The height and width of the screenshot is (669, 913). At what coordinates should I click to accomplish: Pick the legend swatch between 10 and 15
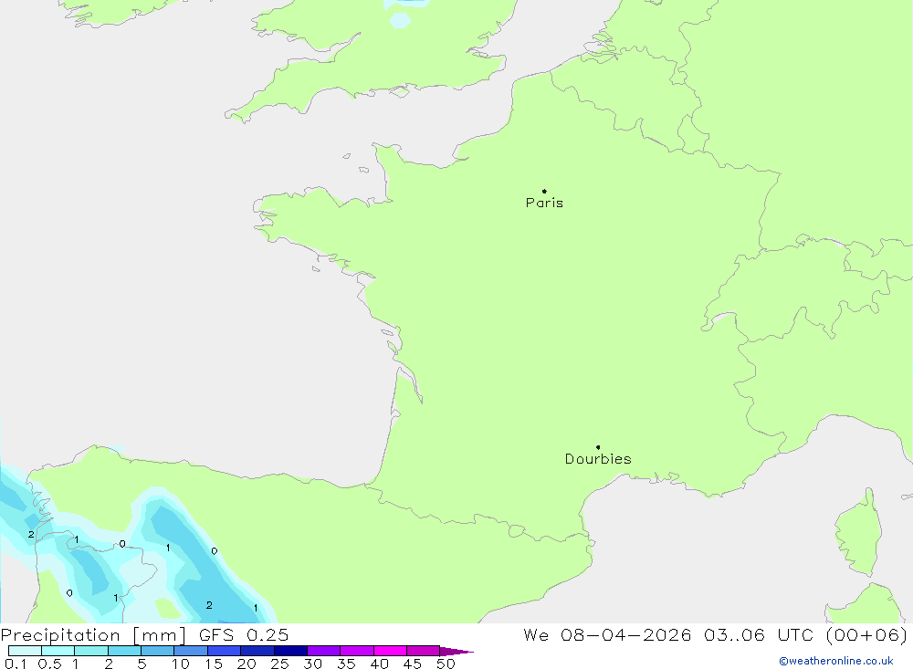click(x=191, y=651)
